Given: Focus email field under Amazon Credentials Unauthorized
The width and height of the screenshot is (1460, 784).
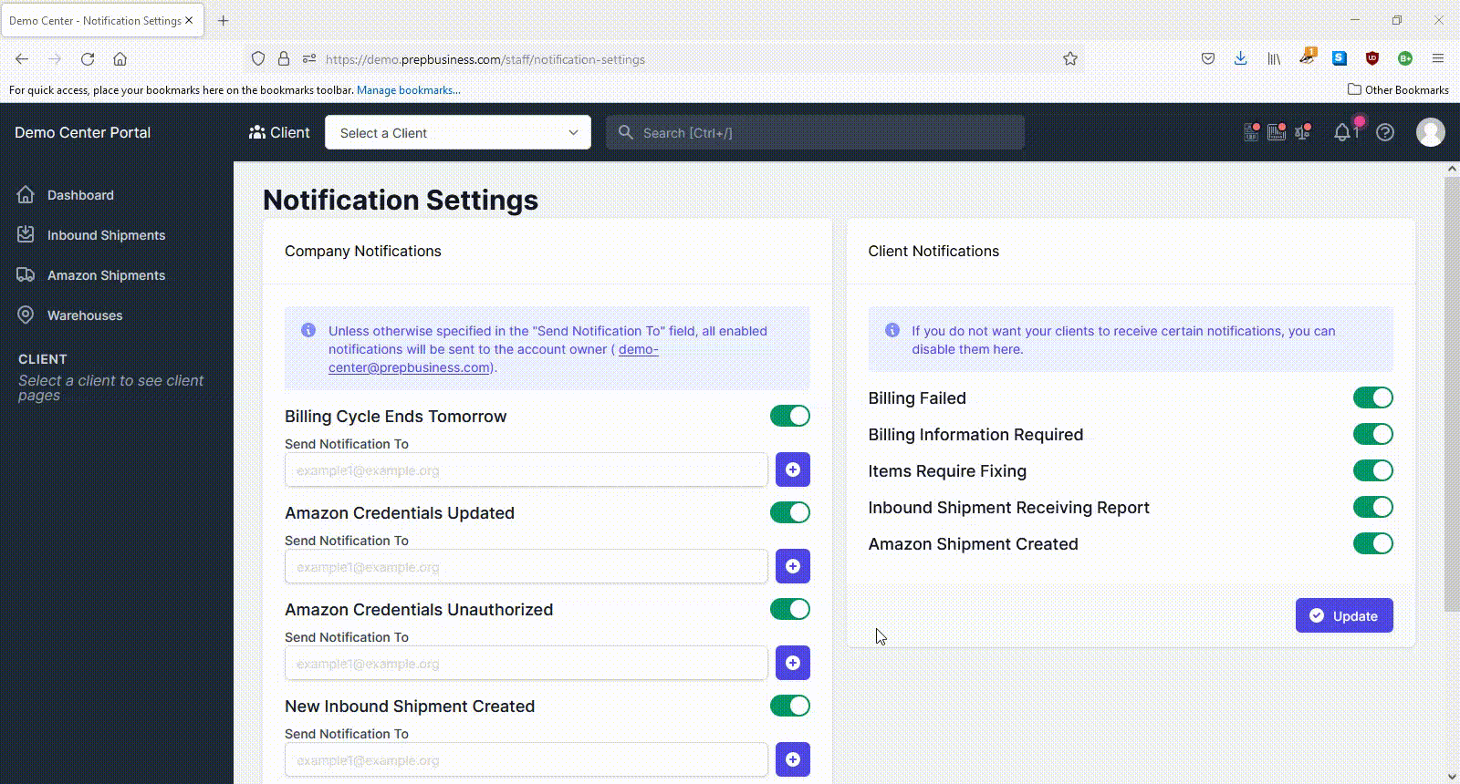Looking at the screenshot, I should (x=527, y=663).
